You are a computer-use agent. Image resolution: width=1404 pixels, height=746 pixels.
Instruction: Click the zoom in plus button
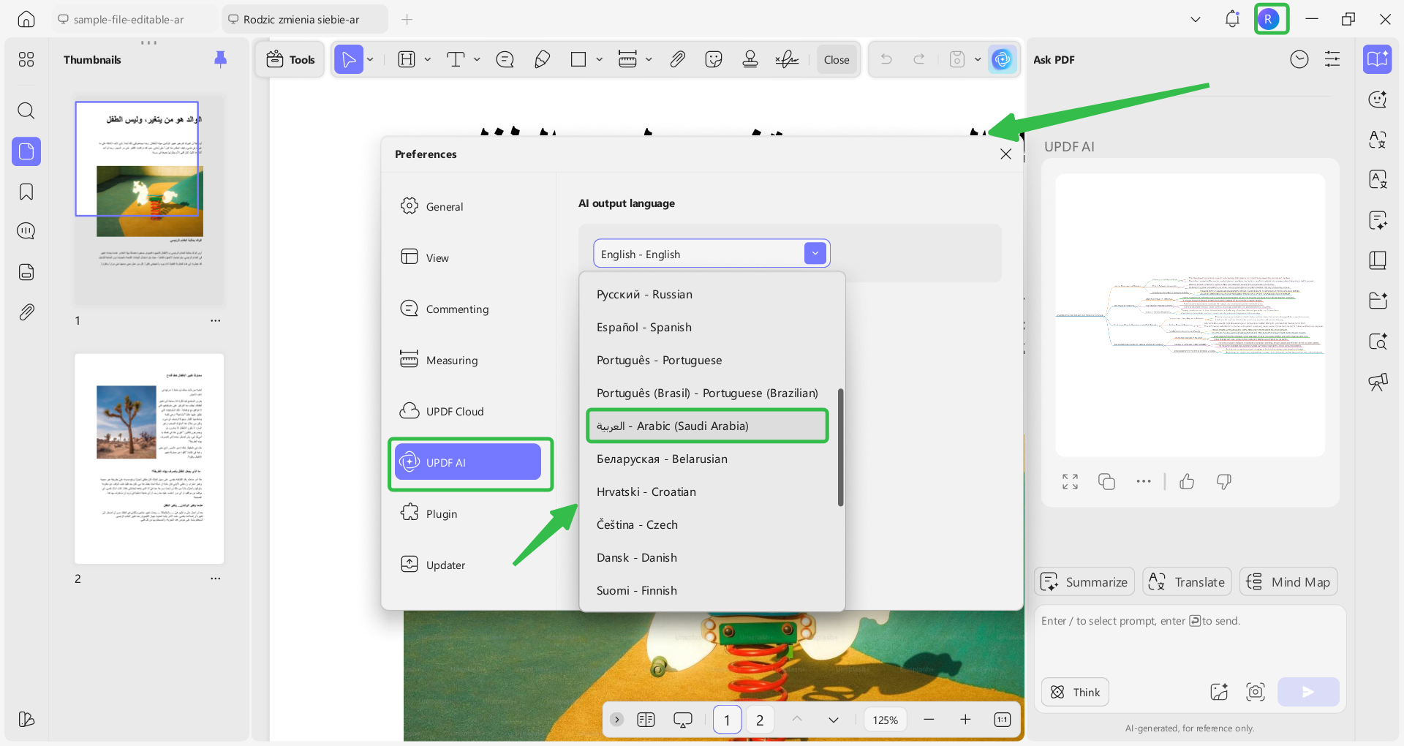click(x=965, y=720)
